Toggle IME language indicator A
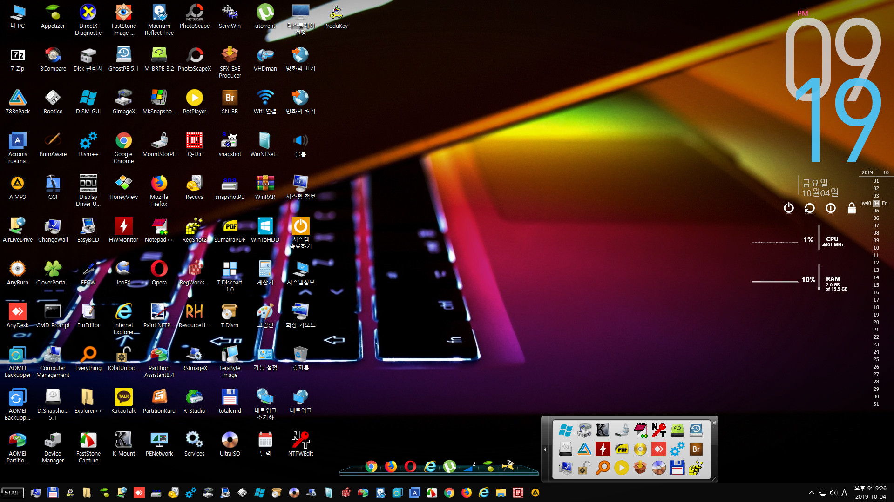 [x=844, y=493]
